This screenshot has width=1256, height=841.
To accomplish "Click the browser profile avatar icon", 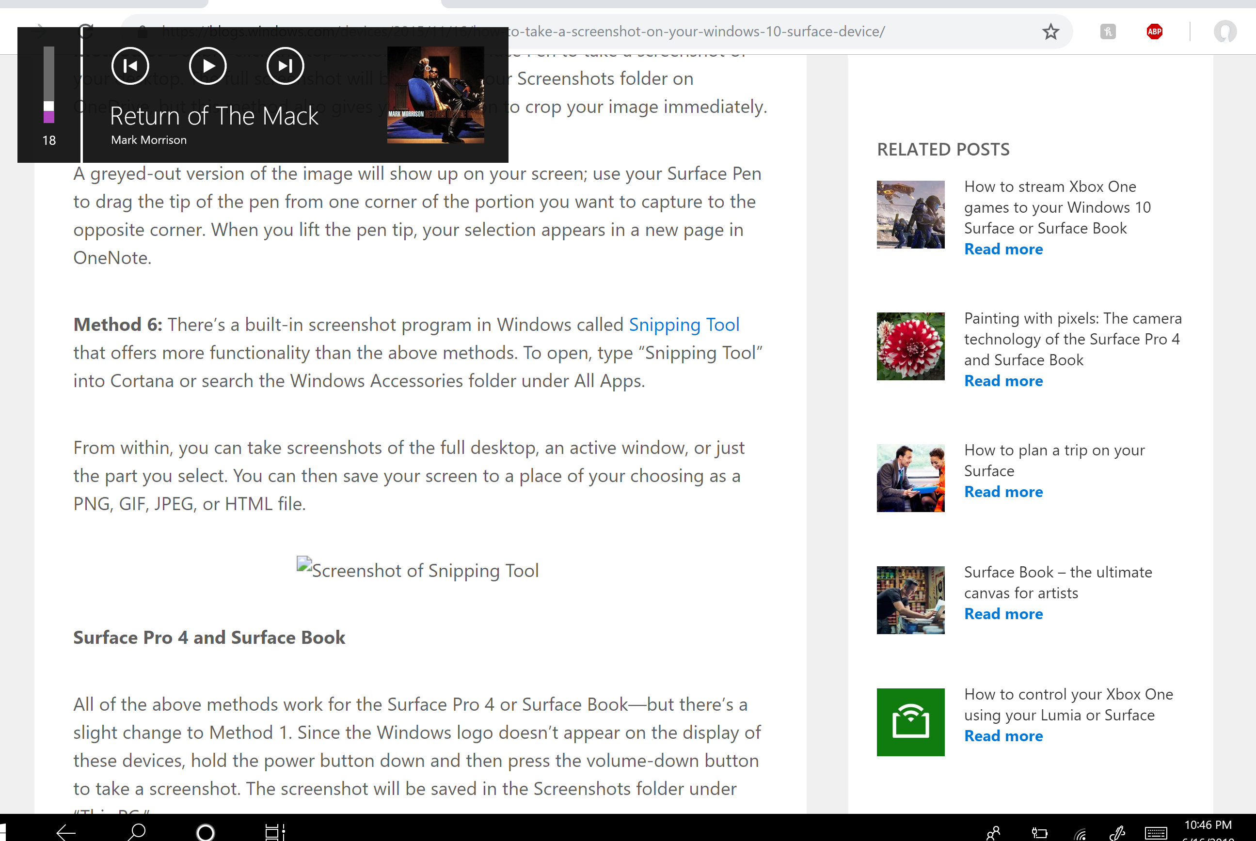I will (1225, 31).
